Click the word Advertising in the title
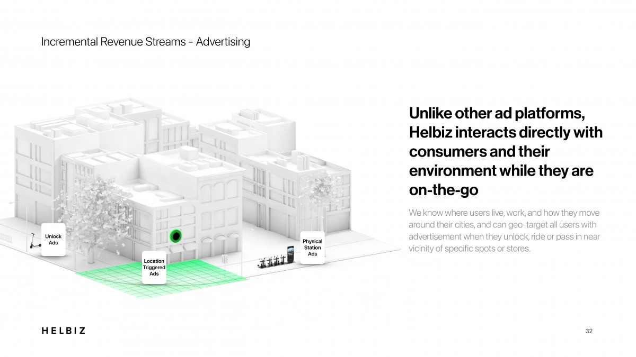Viewport: 636px width, 357px height. coord(223,42)
